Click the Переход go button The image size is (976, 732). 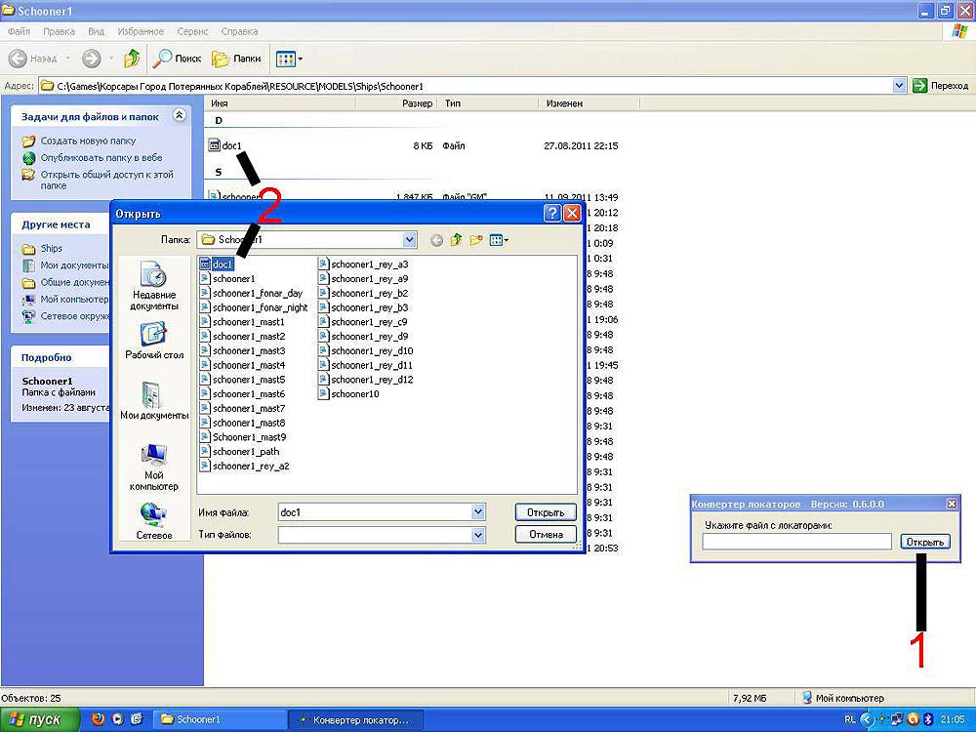(941, 86)
